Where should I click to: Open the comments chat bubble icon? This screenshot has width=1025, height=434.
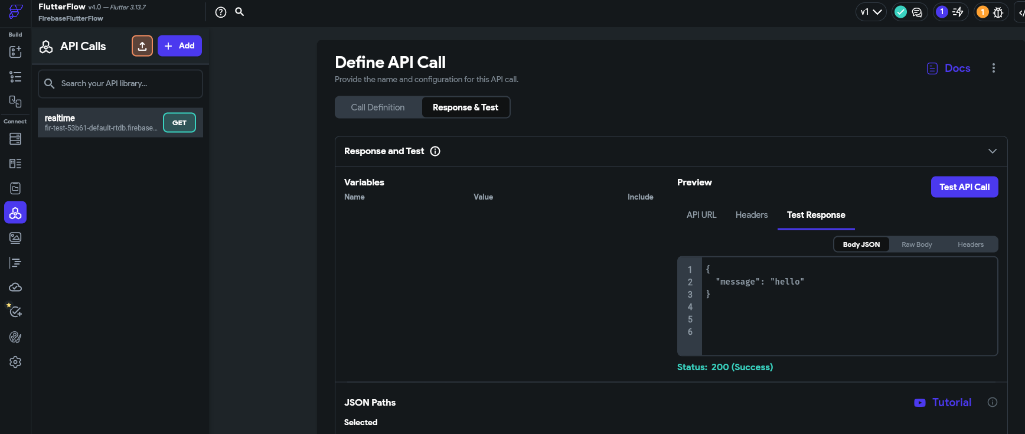tap(917, 12)
